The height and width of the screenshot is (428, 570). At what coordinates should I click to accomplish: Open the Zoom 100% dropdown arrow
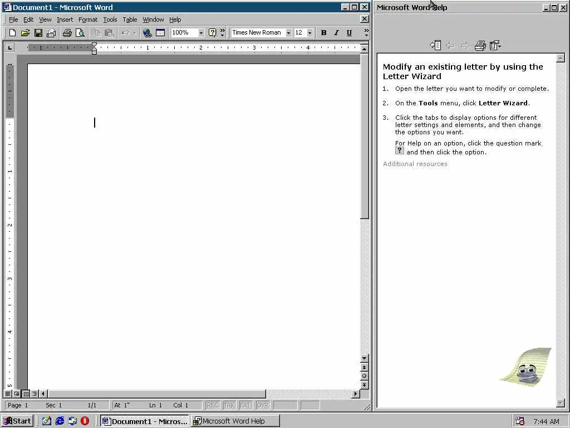tap(200, 33)
